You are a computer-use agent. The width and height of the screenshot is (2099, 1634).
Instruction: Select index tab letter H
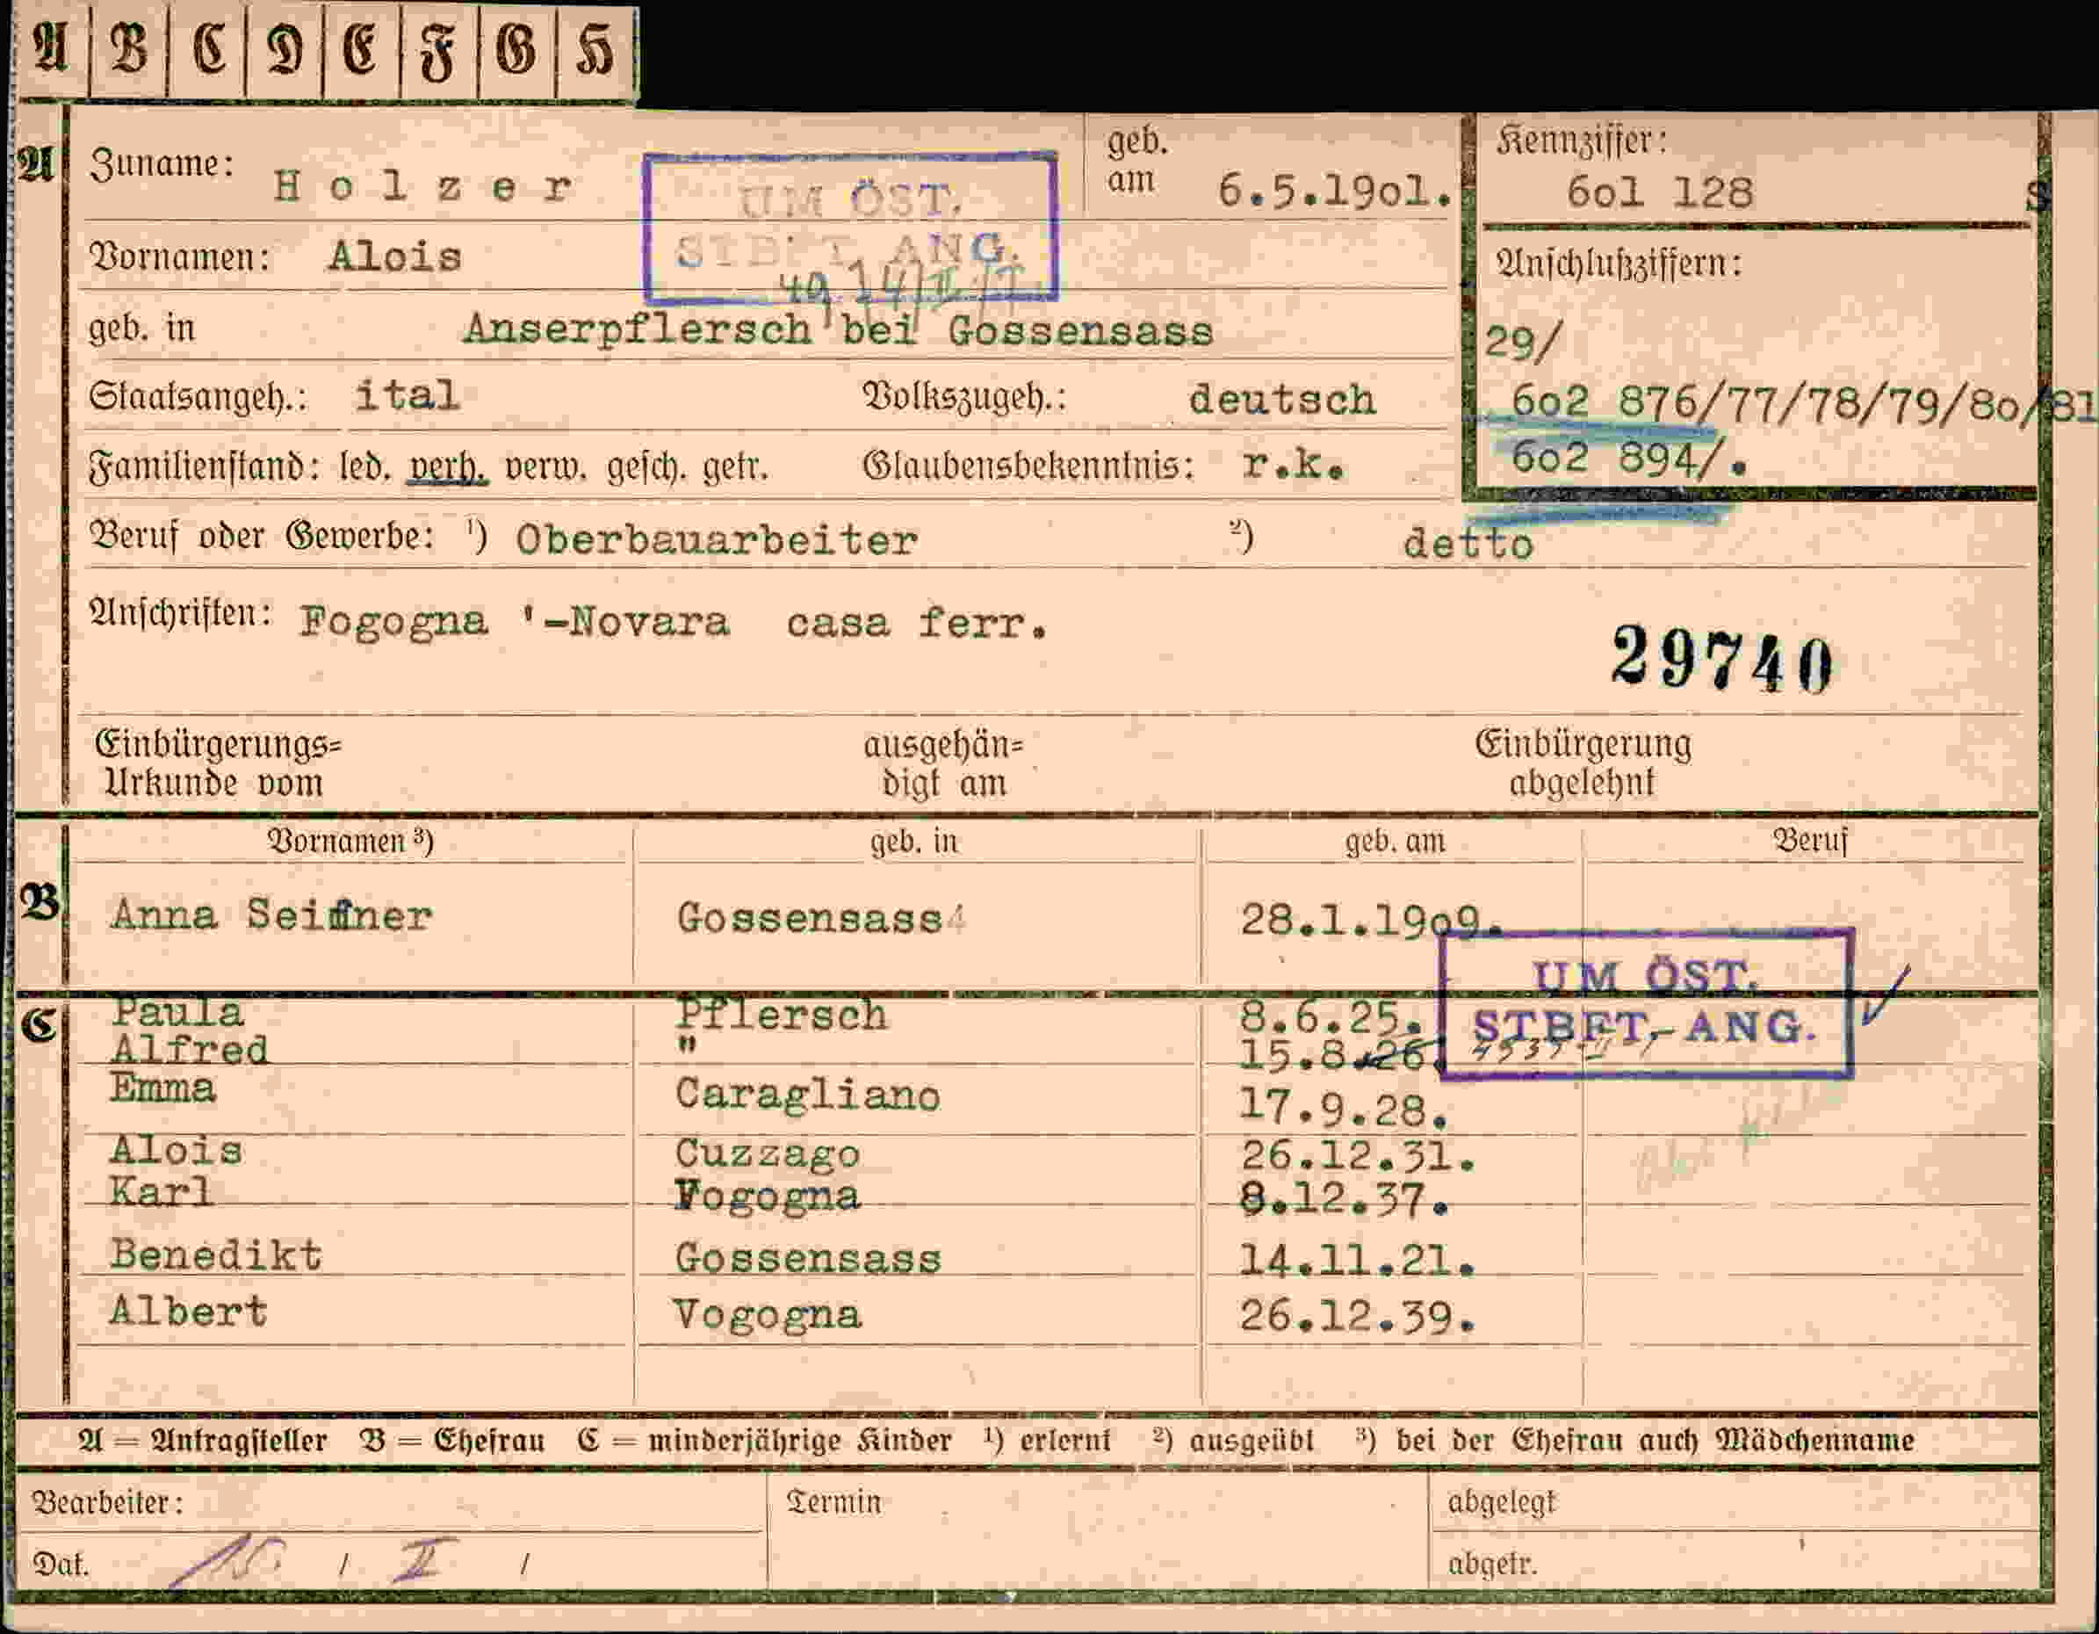click(595, 51)
